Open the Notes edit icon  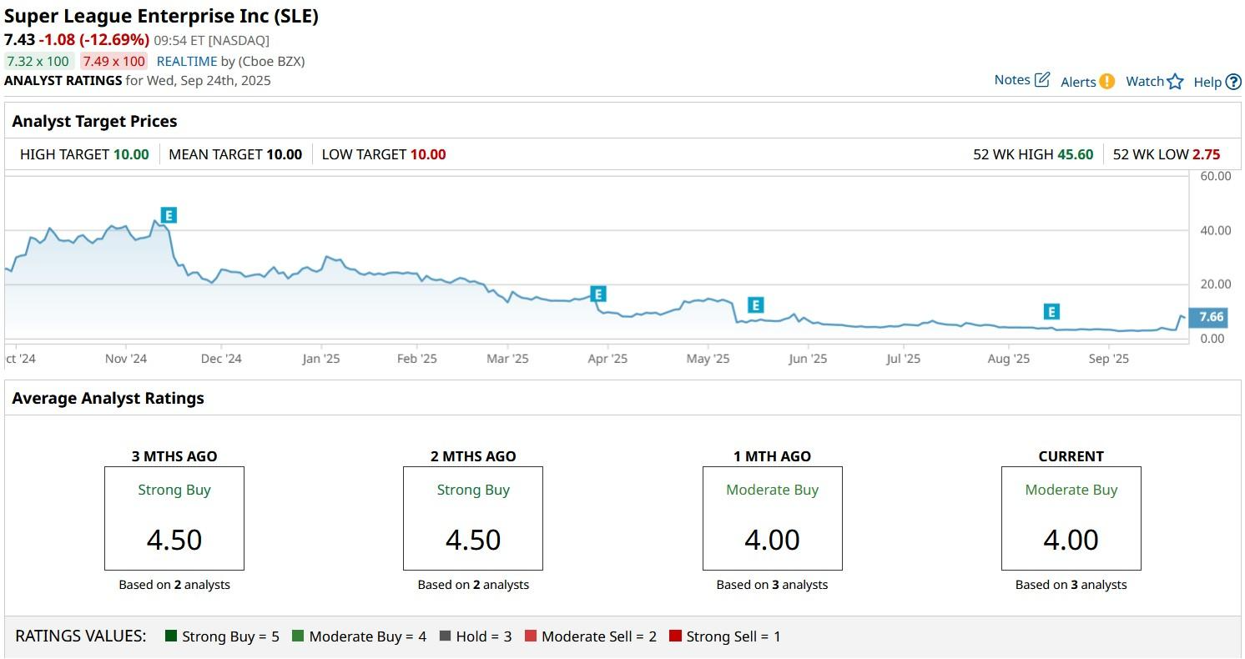(1042, 80)
